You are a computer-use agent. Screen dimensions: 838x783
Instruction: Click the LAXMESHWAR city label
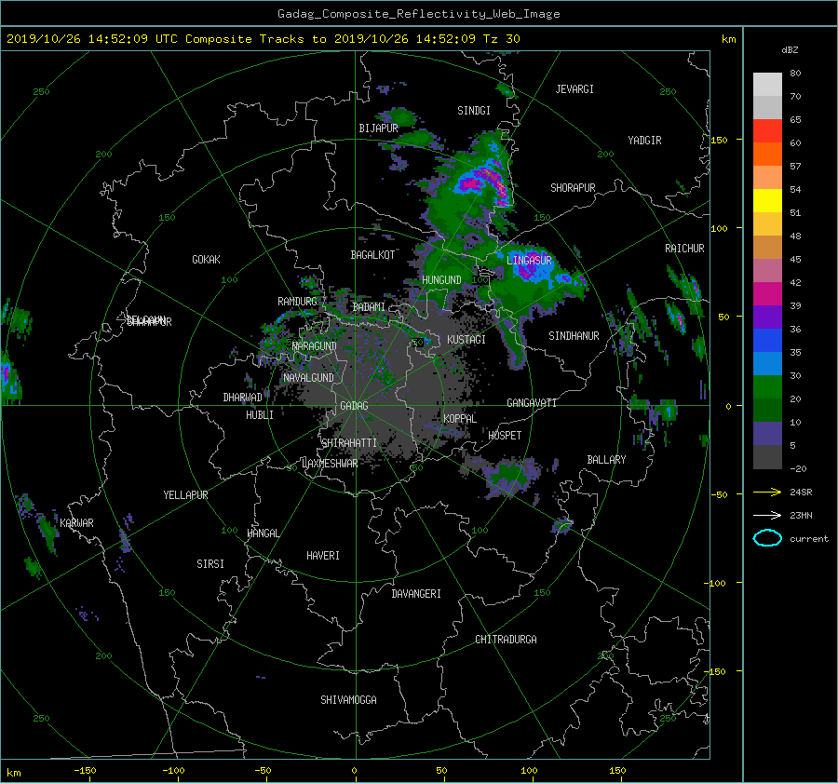coord(330,464)
